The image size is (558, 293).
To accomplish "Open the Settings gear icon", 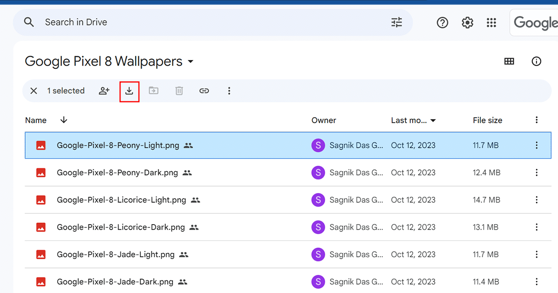I will click(467, 22).
